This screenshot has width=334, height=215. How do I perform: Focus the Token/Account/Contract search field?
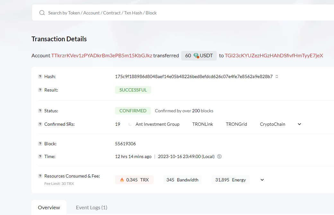coord(183,13)
